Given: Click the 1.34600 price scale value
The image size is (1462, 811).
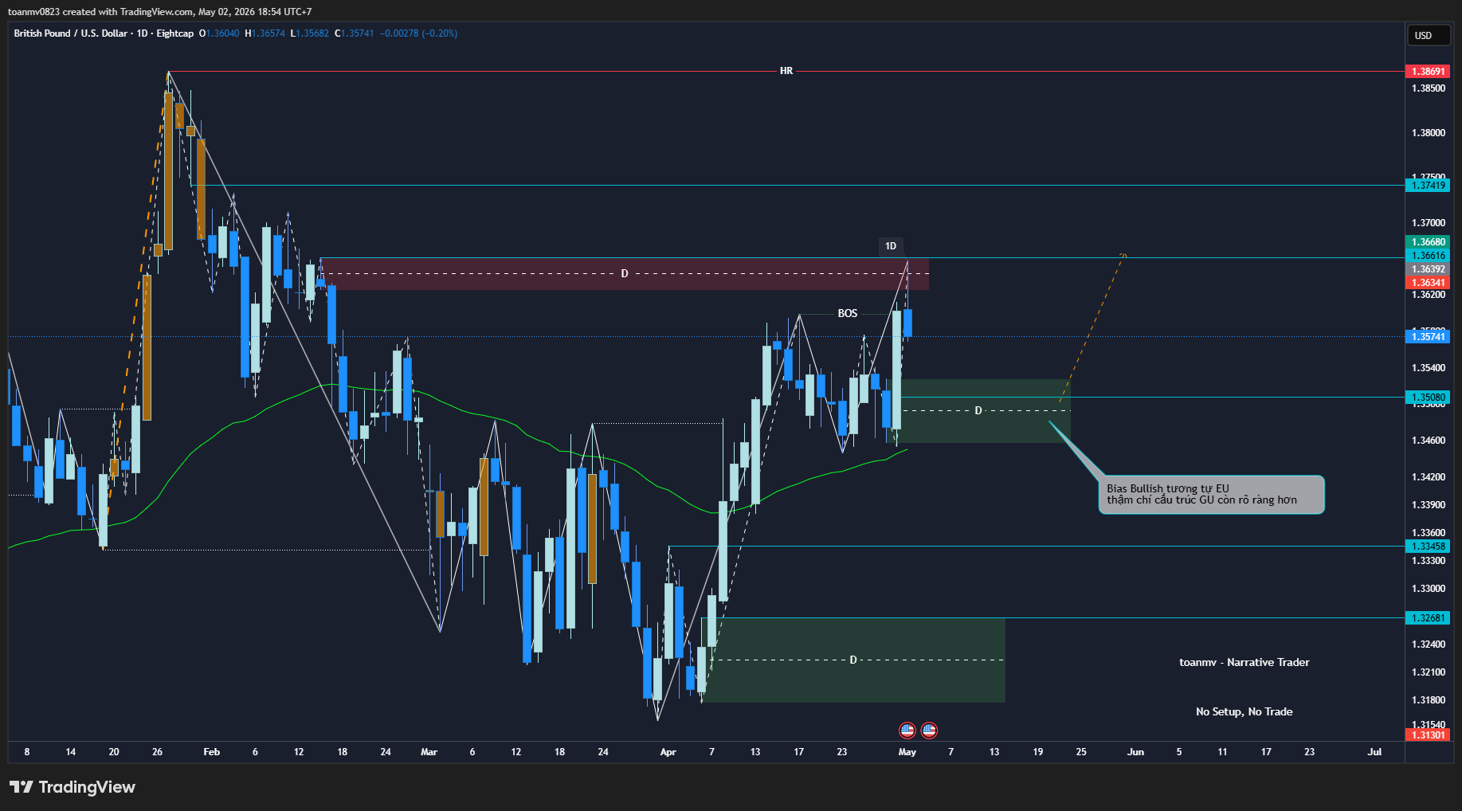Looking at the screenshot, I should pyautogui.click(x=1429, y=441).
